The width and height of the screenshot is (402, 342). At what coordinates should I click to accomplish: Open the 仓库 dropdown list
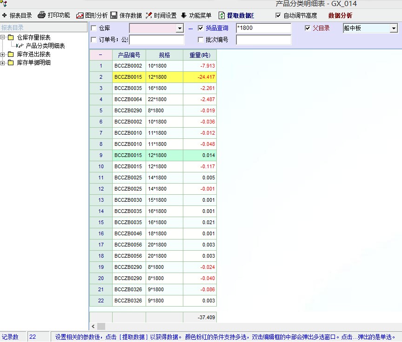180,28
